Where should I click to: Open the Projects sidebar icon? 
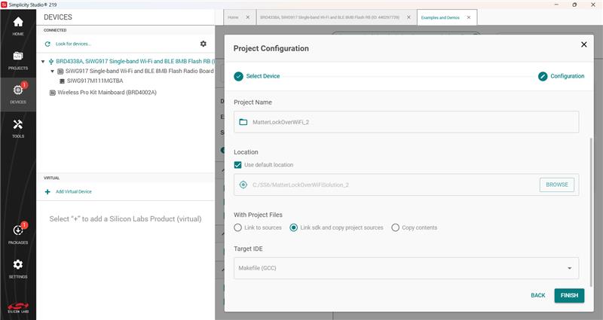[x=18, y=60]
